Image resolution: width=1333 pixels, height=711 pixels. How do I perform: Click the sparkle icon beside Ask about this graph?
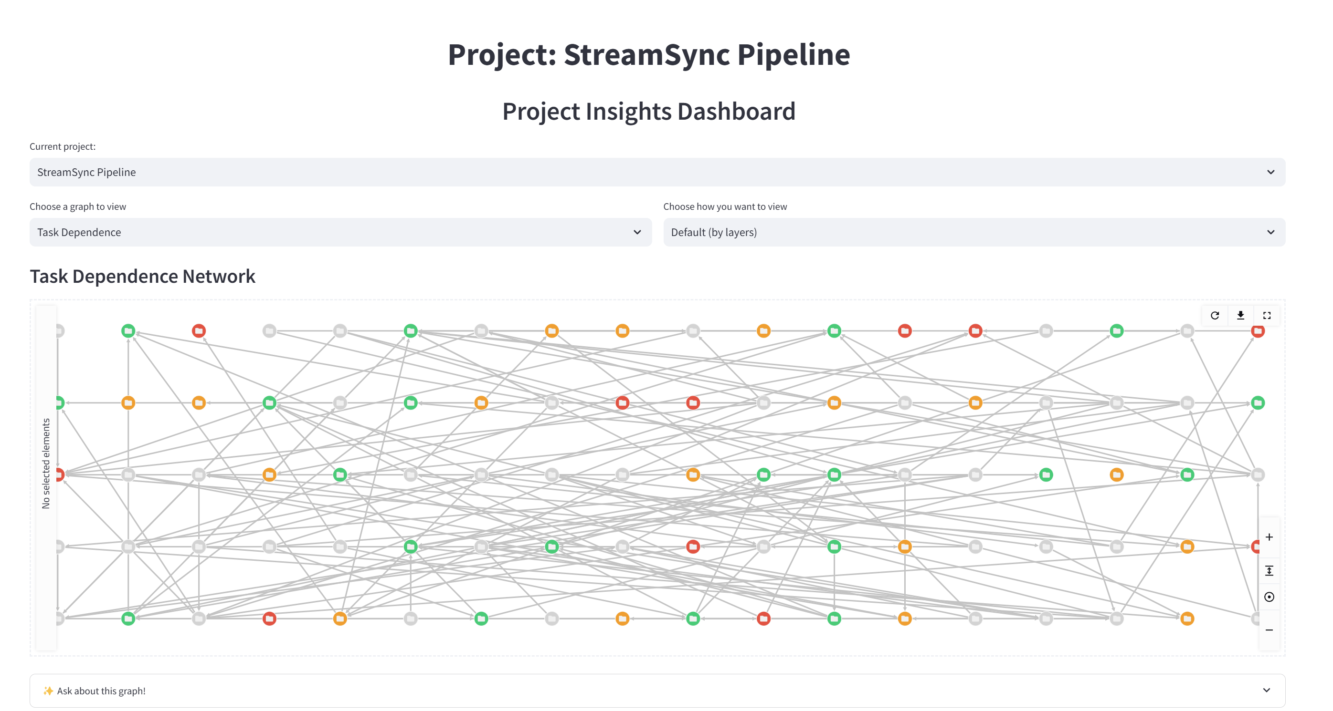pos(48,691)
